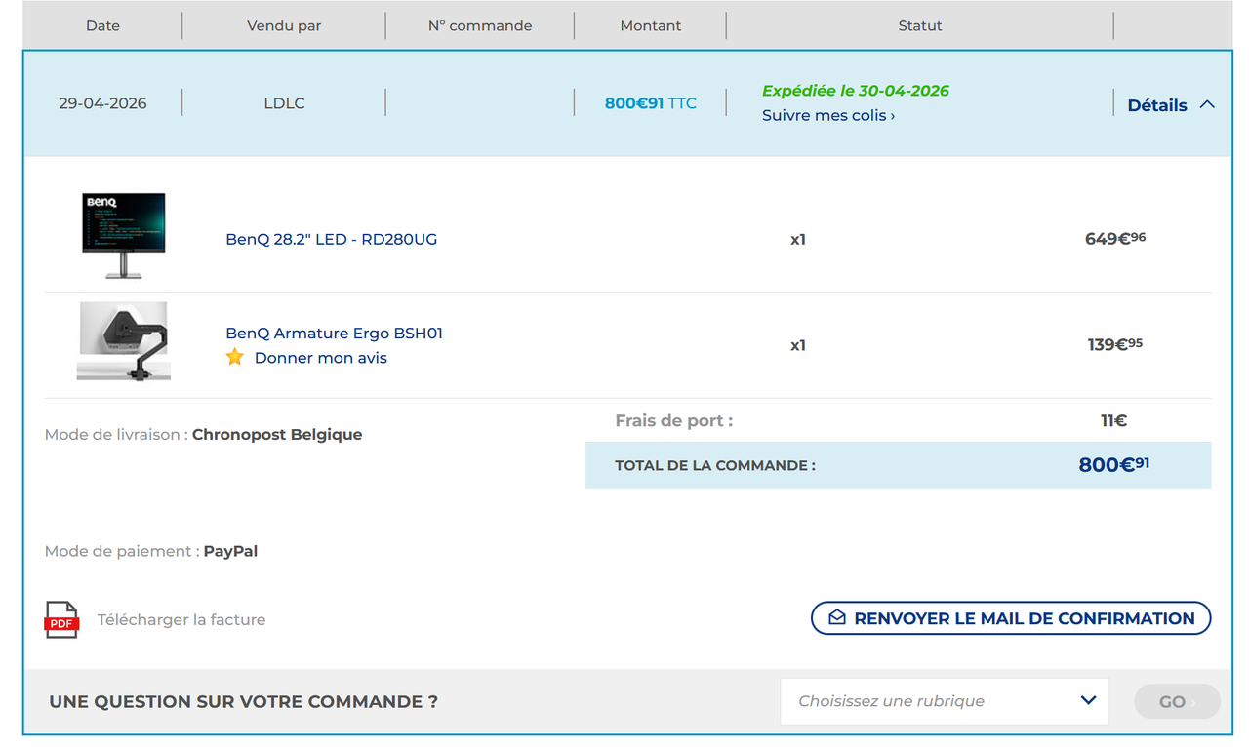Click the Chronopost Belgique delivery mode
Screen dimensions: 1249x747
[x=277, y=435]
